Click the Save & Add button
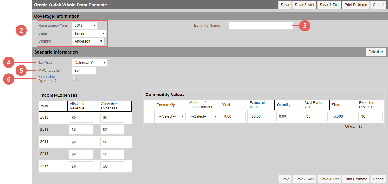Image resolution: width=388 pixels, height=184 pixels. [x=304, y=5]
